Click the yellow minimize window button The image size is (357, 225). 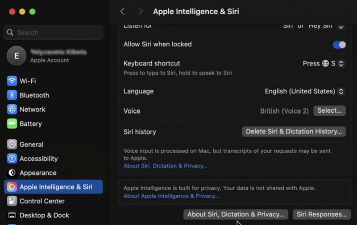point(22,12)
